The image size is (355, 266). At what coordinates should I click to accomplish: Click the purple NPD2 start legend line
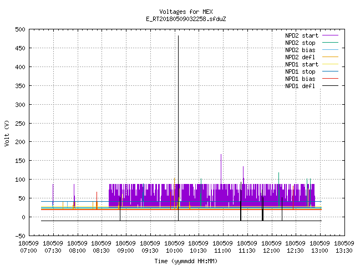pyautogui.click(x=331, y=35)
